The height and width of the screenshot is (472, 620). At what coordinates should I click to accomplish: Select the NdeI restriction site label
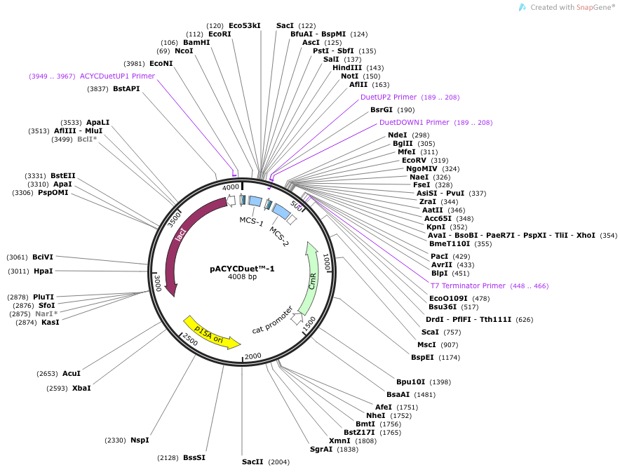coord(397,135)
